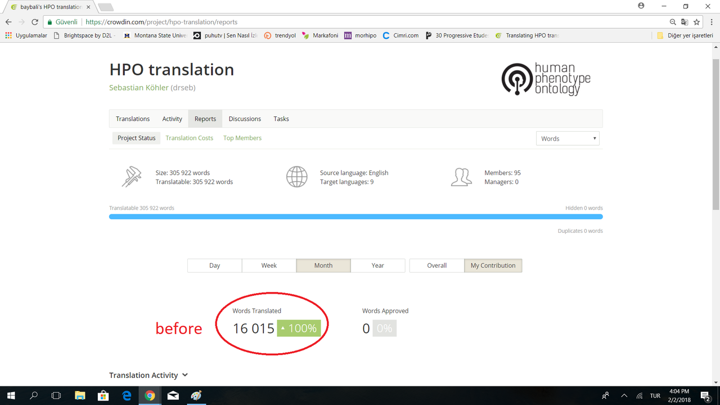Select the Day period toggle
The height and width of the screenshot is (405, 720).
click(x=215, y=265)
